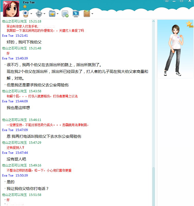Viewport: 194px width, 206px height.
Task: Expand the voice call dropdown arrow
Action: click(44, 14)
